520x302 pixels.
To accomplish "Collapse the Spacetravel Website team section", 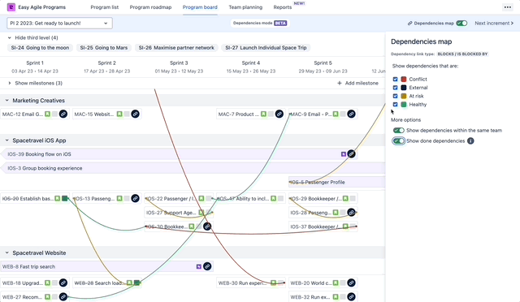I will (x=7, y=253).
